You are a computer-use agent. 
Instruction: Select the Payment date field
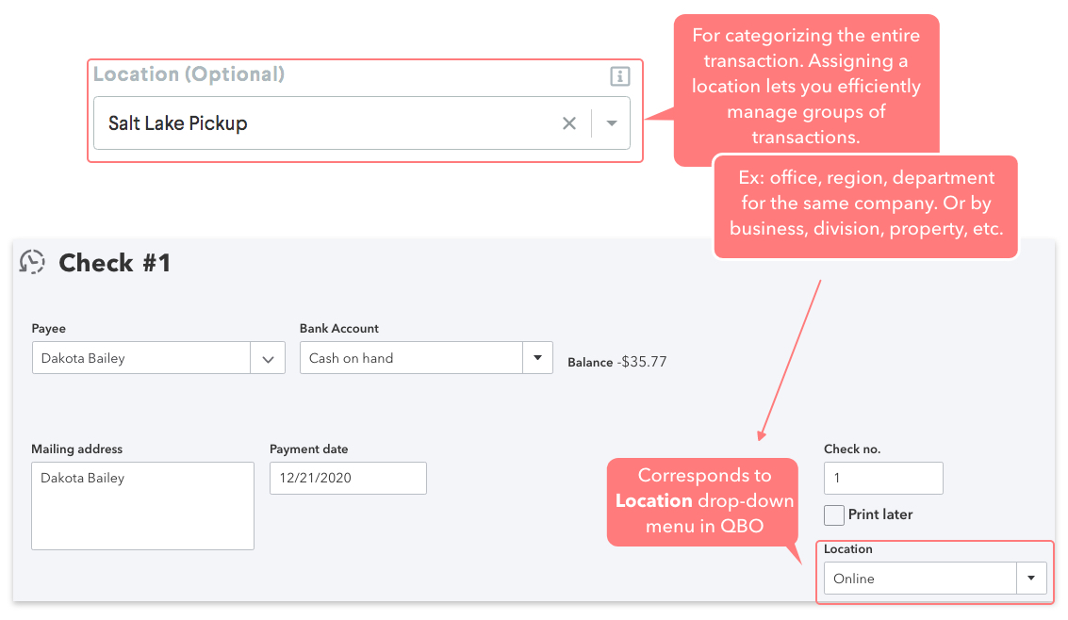tap(348, 478)
